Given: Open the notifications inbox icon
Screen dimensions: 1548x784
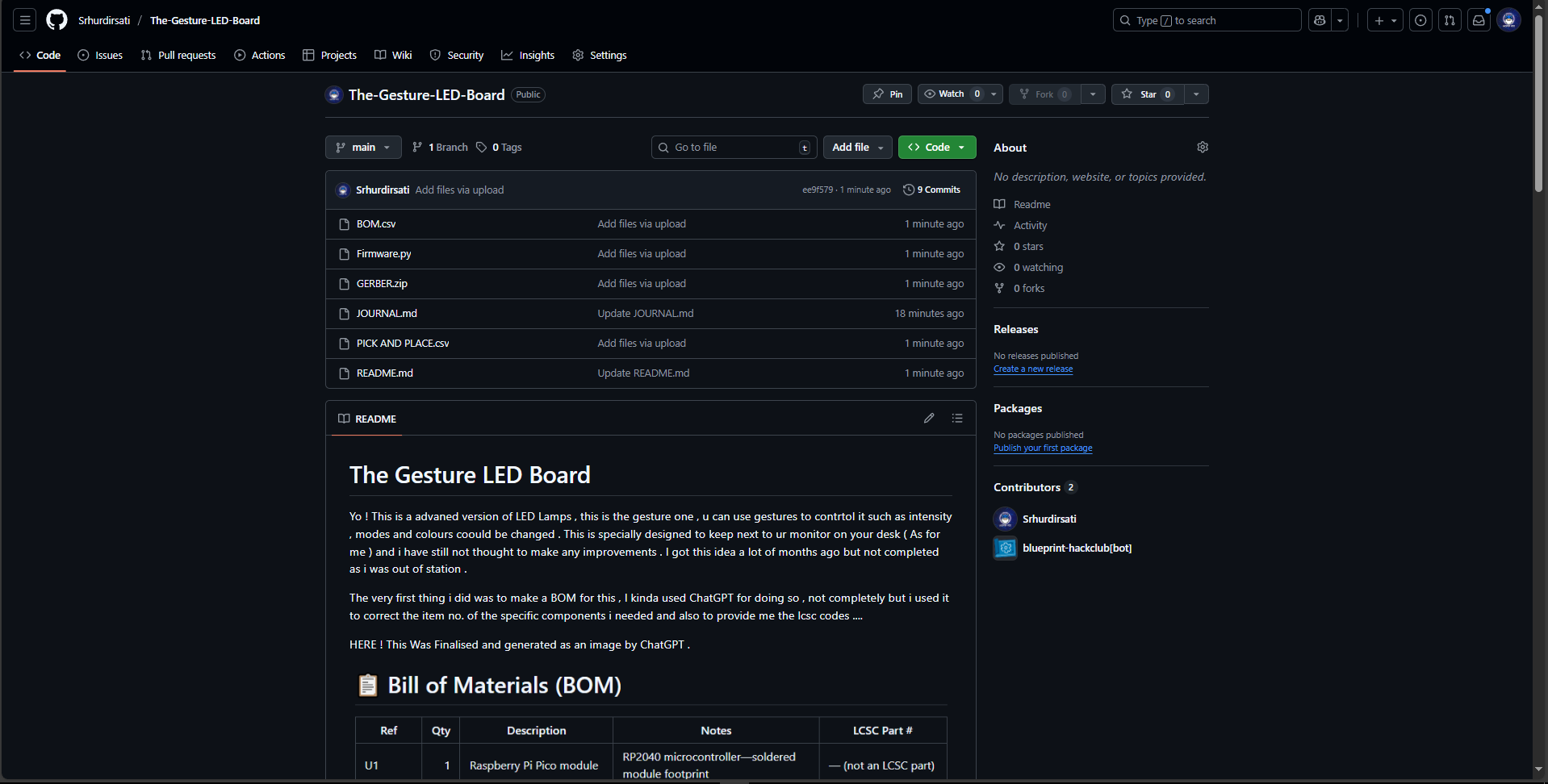Looking at the screenshot, I should 1479,20.
